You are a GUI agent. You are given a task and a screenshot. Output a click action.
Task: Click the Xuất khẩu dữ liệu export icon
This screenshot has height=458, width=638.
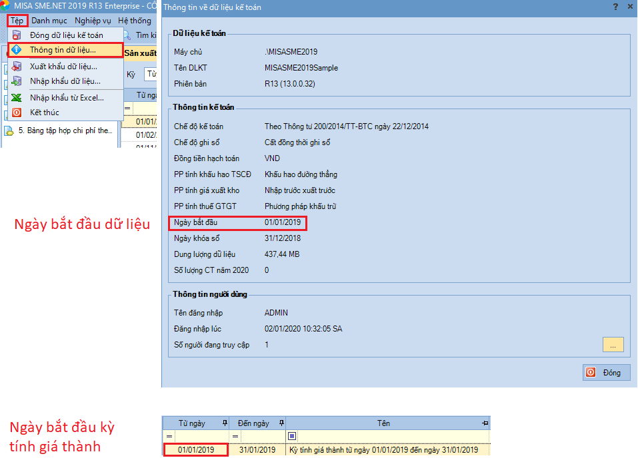(17, 67)
